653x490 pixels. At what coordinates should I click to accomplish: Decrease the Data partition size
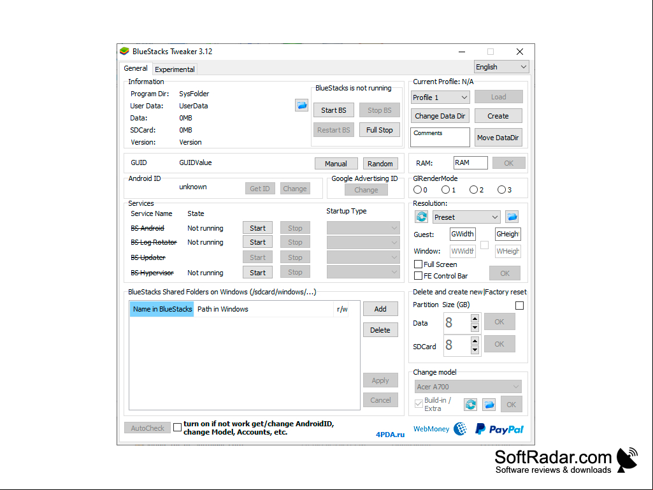[x=475, y=328]
